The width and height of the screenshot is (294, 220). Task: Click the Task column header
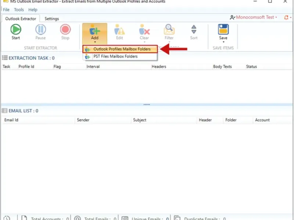[x=6, y=67]
